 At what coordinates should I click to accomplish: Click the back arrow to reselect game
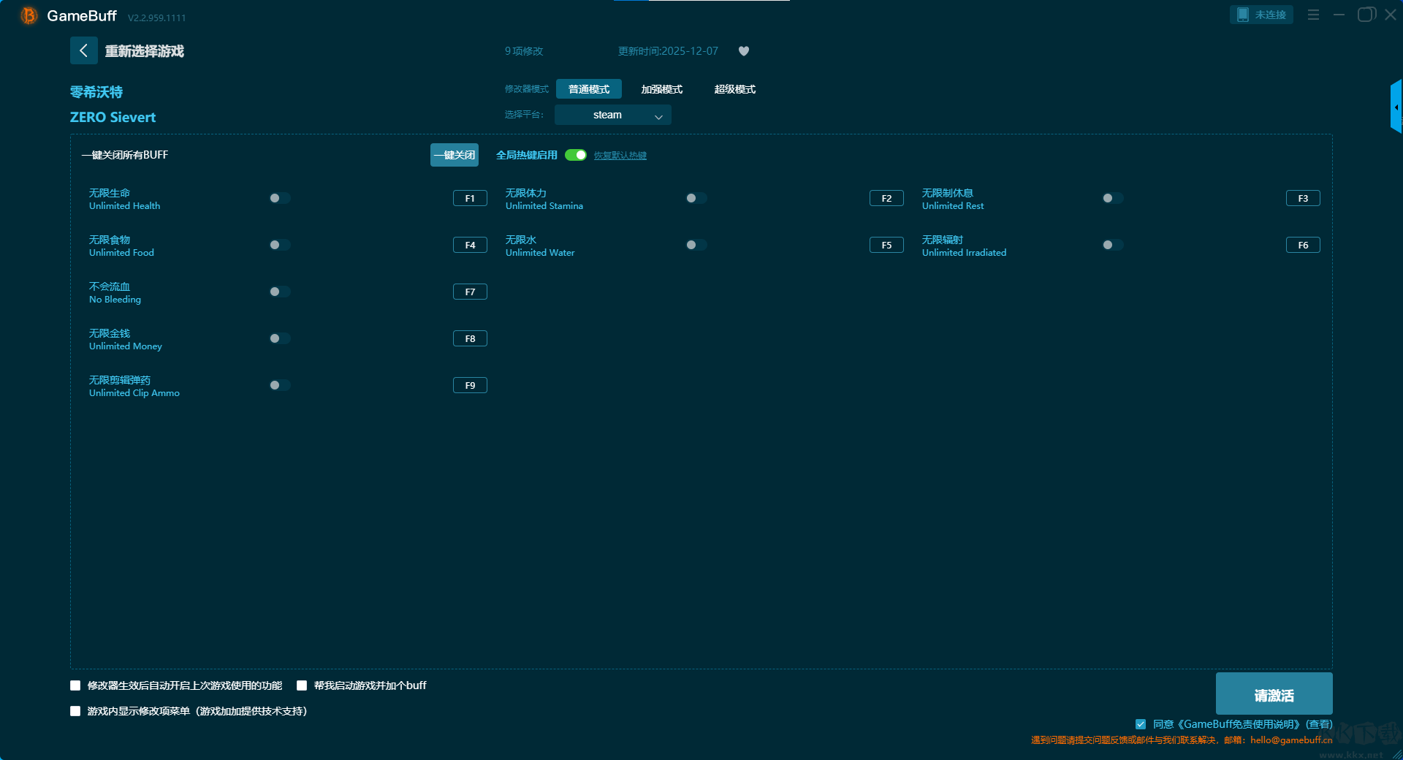pos(83,50)
